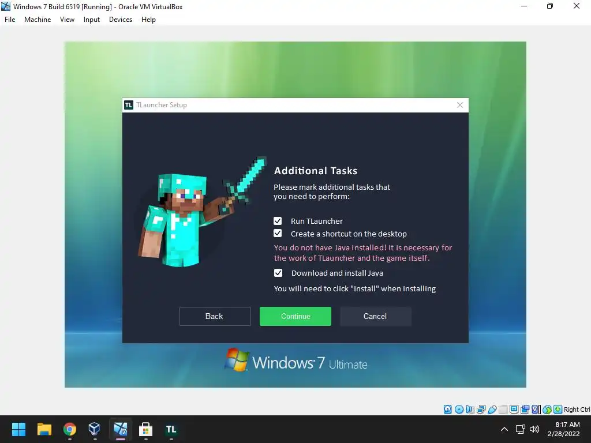Click the Java not installed warning text
Screen dimensions: 591x443
(x=363, y=253)
